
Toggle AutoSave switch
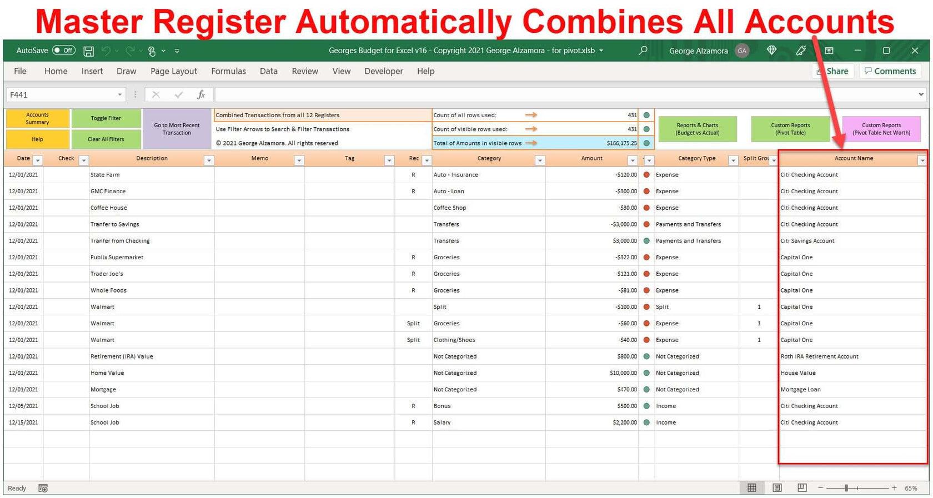(64, 51)
